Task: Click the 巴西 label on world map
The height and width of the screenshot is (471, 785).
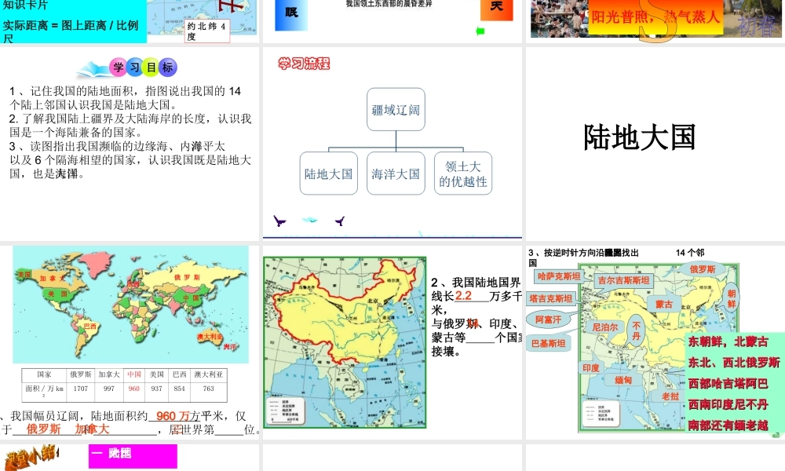Action: click(x=90, y=326)
